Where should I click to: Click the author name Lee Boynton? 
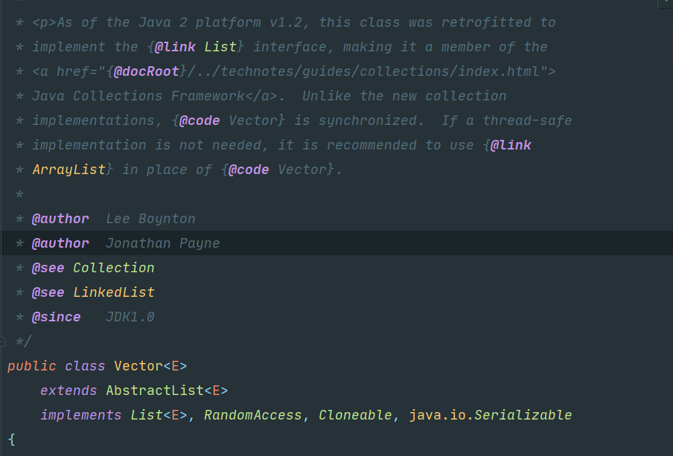pyautogui.click(x=150, y=219)
